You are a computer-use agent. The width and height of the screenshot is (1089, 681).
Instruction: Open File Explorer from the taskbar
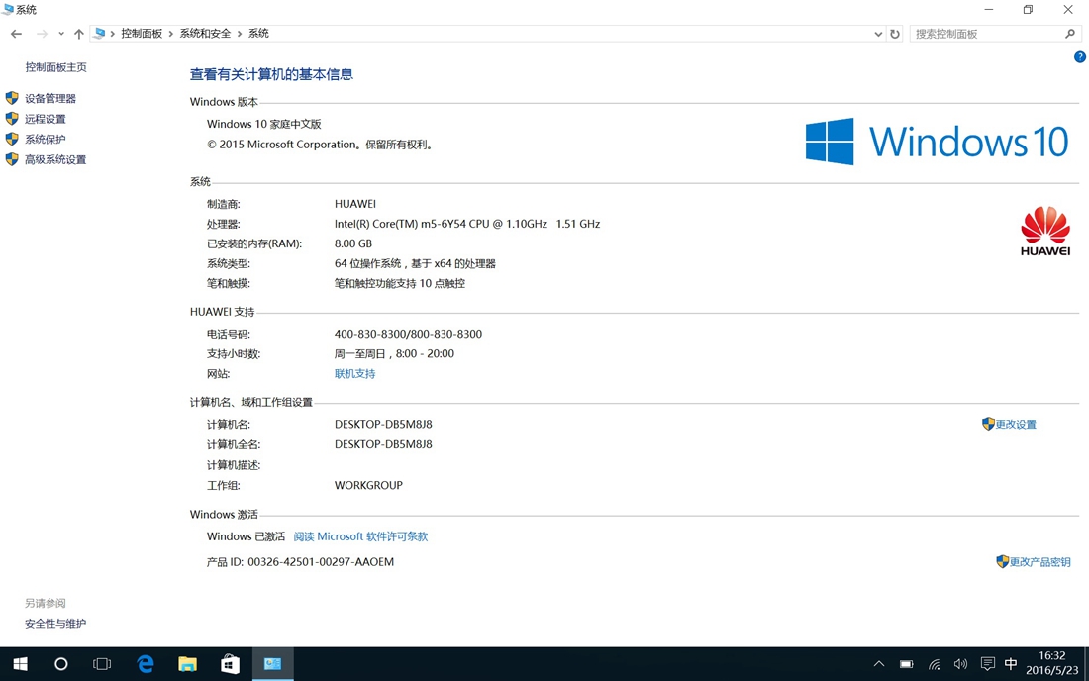point(187,664)
